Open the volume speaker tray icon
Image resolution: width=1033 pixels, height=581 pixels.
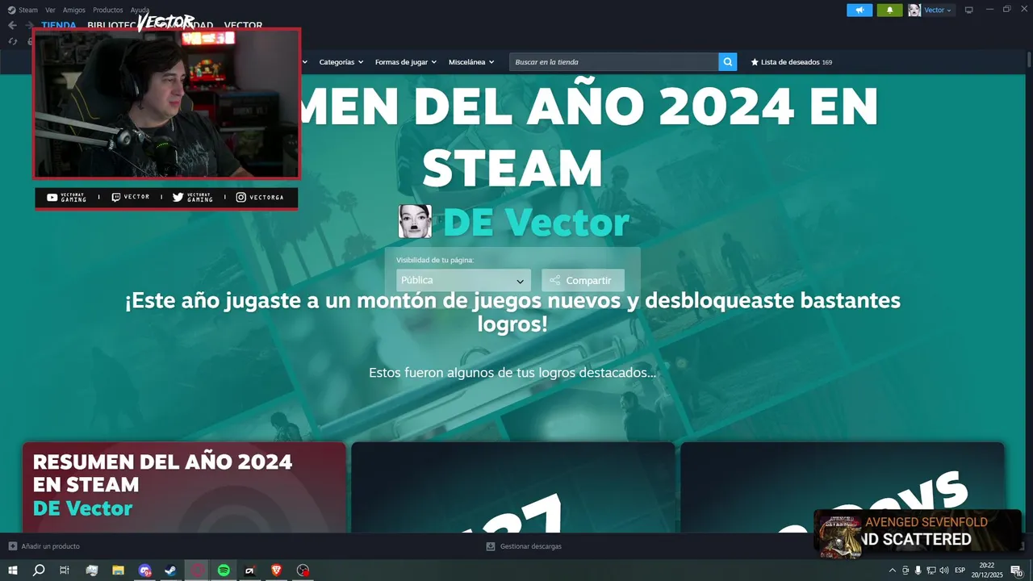pos(944,571)
